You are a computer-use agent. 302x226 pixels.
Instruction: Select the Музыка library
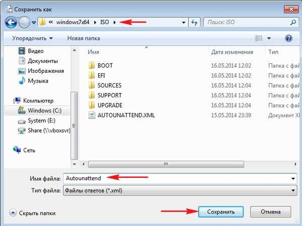[38, 80]
